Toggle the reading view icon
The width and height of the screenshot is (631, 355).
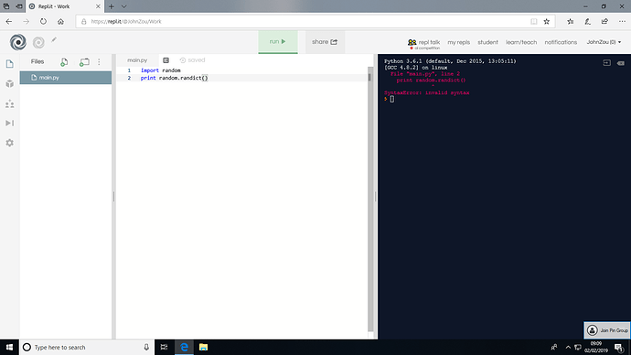pos(534,21)
